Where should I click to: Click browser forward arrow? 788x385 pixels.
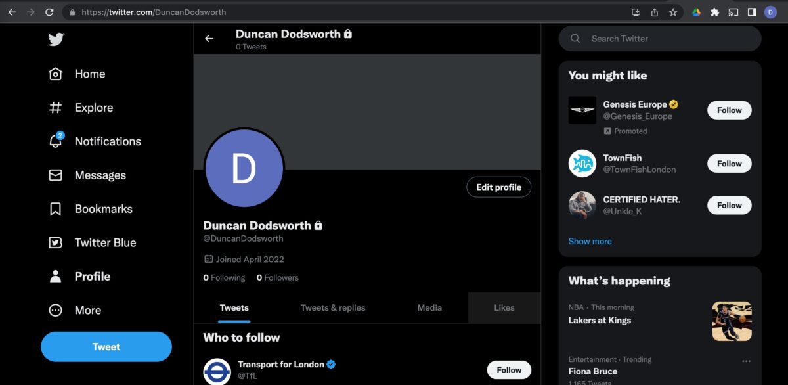[31, 12]
